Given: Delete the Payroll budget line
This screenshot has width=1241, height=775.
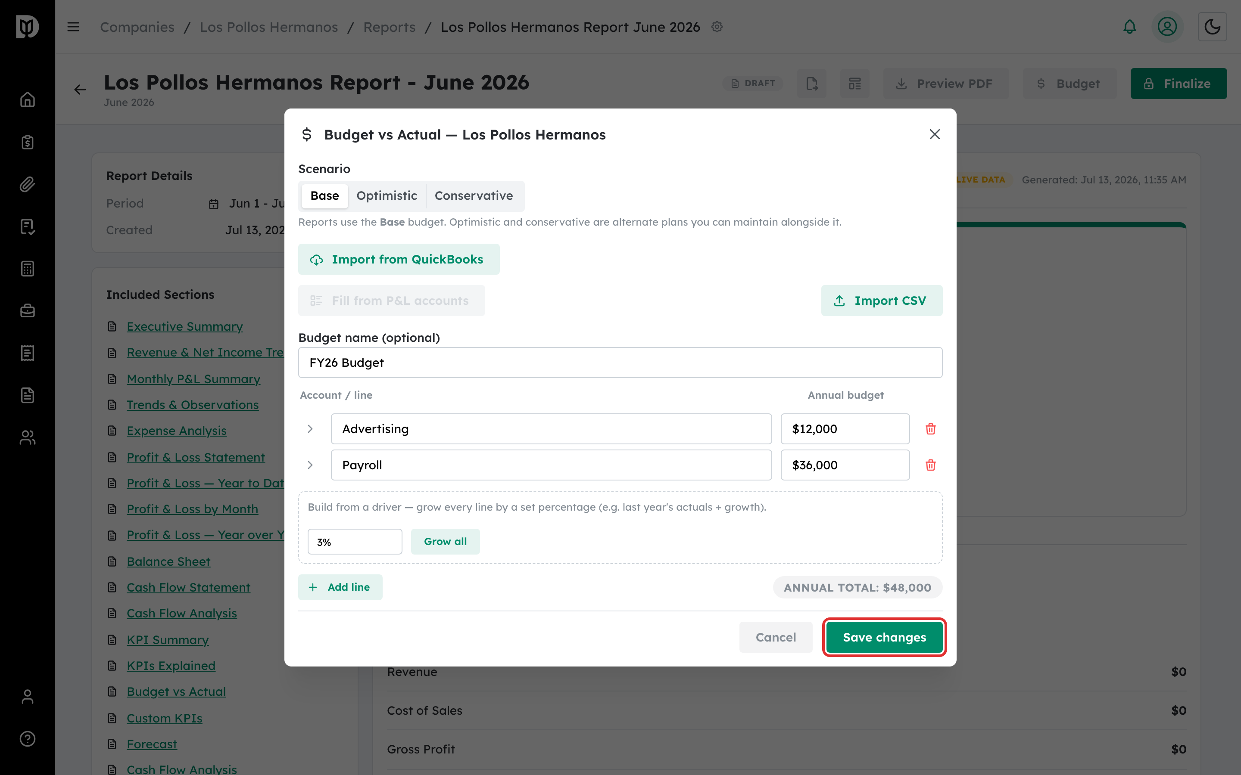Looking at the screenshot, I should point(930,465).
